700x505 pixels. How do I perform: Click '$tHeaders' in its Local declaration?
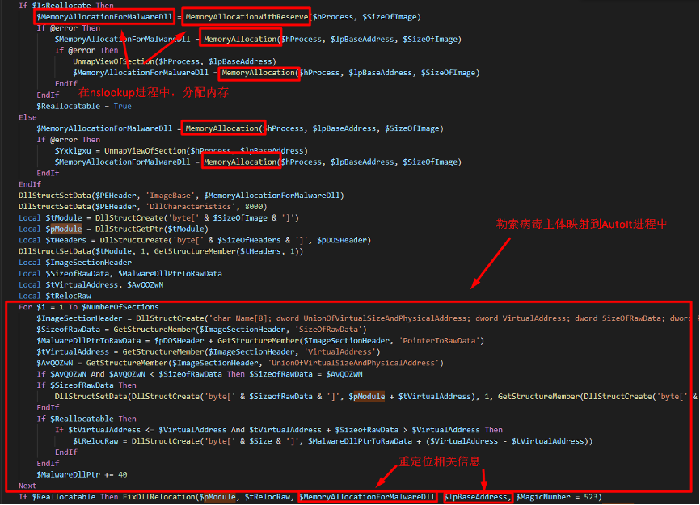coord(66,240)
